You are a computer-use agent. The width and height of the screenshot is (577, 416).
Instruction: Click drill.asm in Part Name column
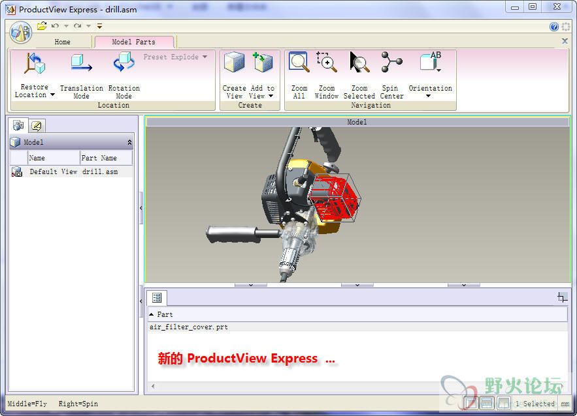point(100,171)
